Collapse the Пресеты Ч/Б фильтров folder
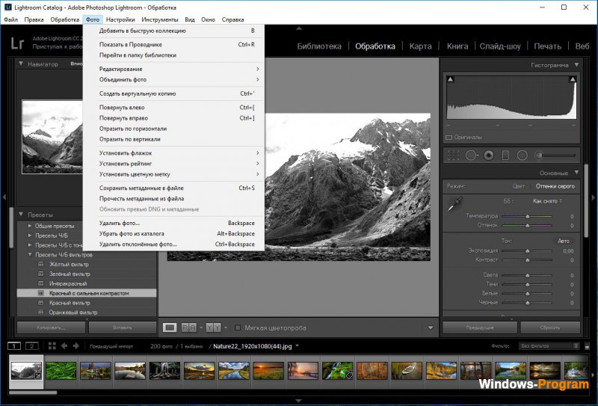The height and width of the screenshot is (406, 598). pyautogui.click(x=30, y=254)
